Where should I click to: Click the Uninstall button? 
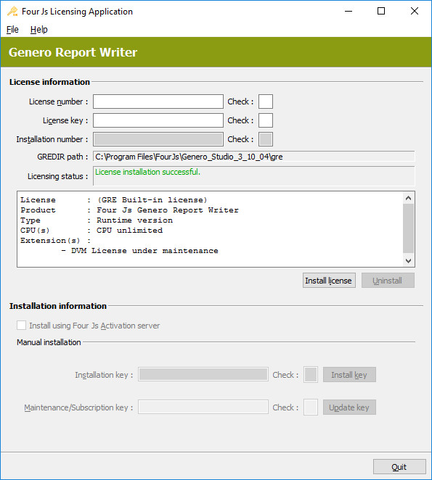(x=388, y=281)
